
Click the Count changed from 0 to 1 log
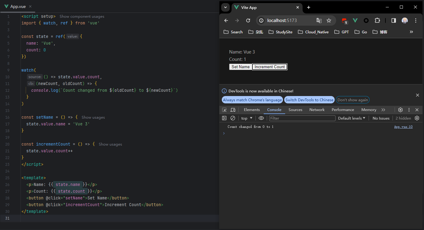[x=251, y=127]
